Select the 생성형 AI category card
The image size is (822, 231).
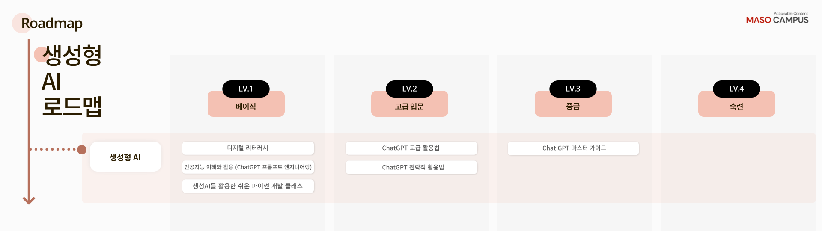pyautogui.click(x=125, y=157)
